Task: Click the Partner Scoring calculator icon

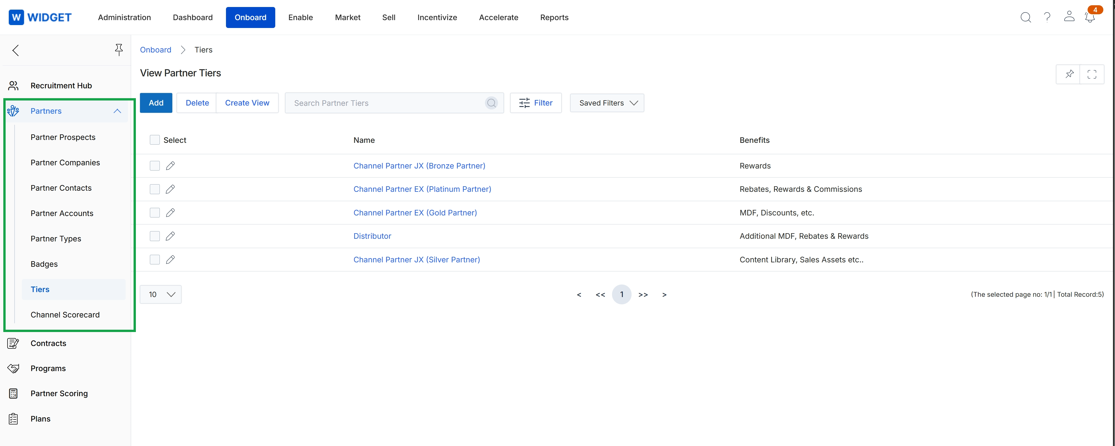Action: pos(13,393)
